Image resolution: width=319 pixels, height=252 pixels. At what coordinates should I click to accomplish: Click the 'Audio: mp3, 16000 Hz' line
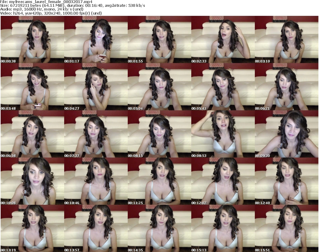tap(42, 9)
